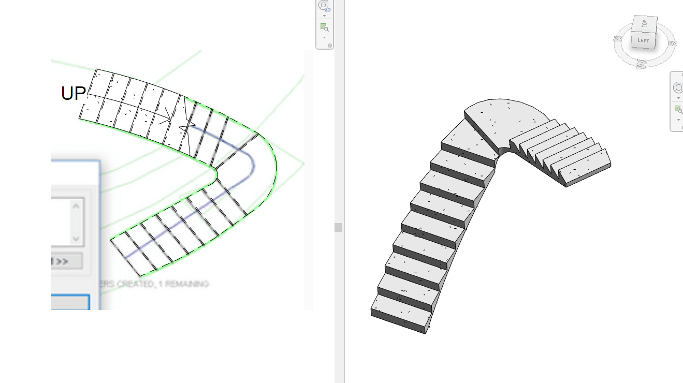Minimize the left view's navigation bar
This screenshot has width=683, height=383.
(x=330, y=46)
